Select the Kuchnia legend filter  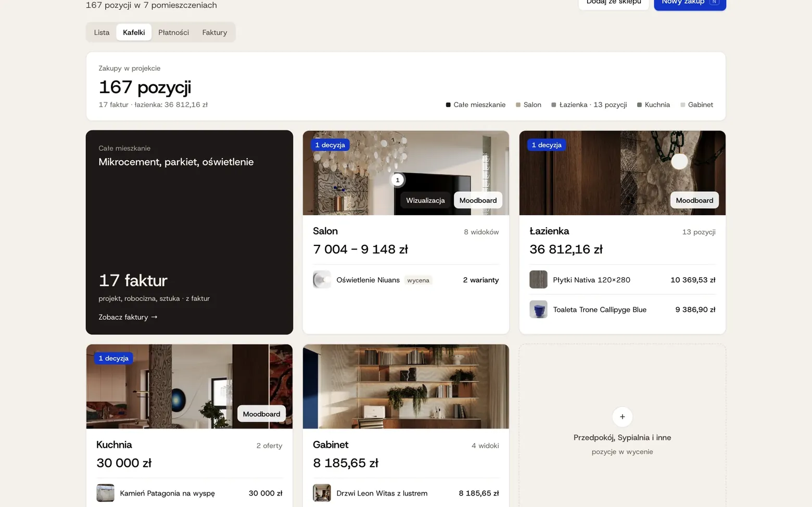coord(653,105)
